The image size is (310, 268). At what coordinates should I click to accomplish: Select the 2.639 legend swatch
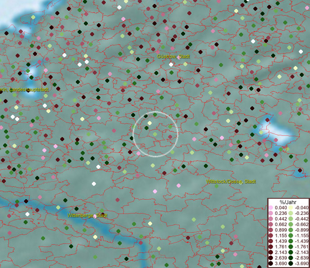coord(271,258)
